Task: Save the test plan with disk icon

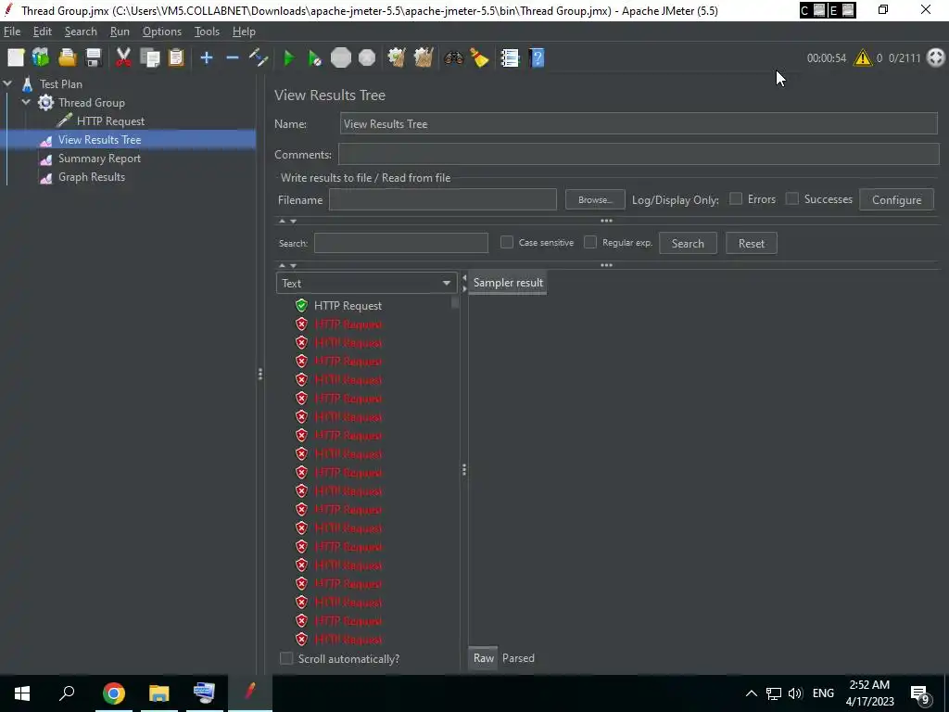Action: tap(94, 58)
